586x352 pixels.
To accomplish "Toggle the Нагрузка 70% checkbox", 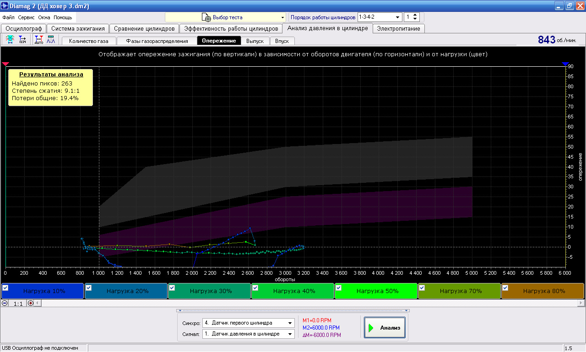I will pos(422,288).
